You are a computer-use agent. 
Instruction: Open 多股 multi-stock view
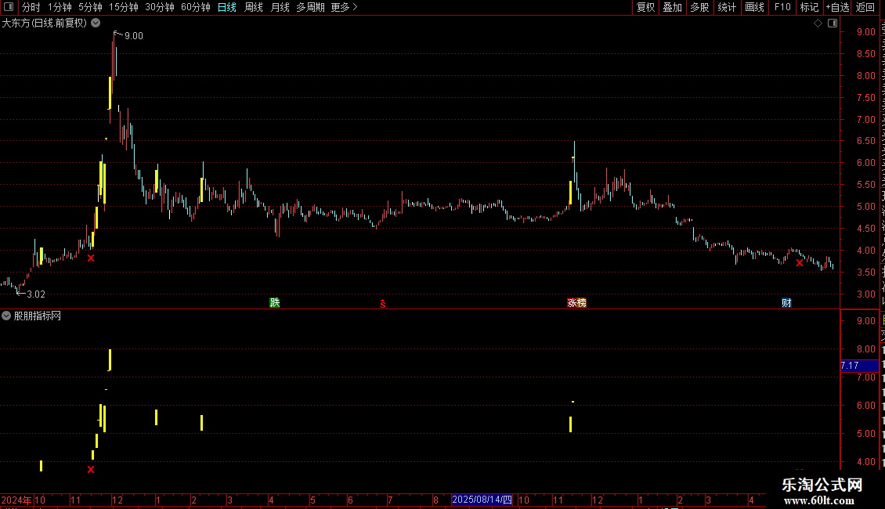point(699,7)
